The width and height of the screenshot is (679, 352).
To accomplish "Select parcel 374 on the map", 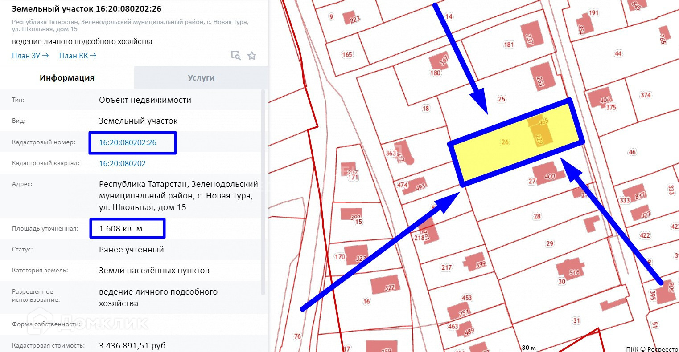I will 646,95.
